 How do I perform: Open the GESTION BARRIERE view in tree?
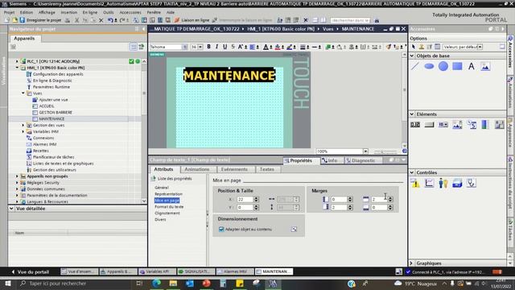click(56, 113)
